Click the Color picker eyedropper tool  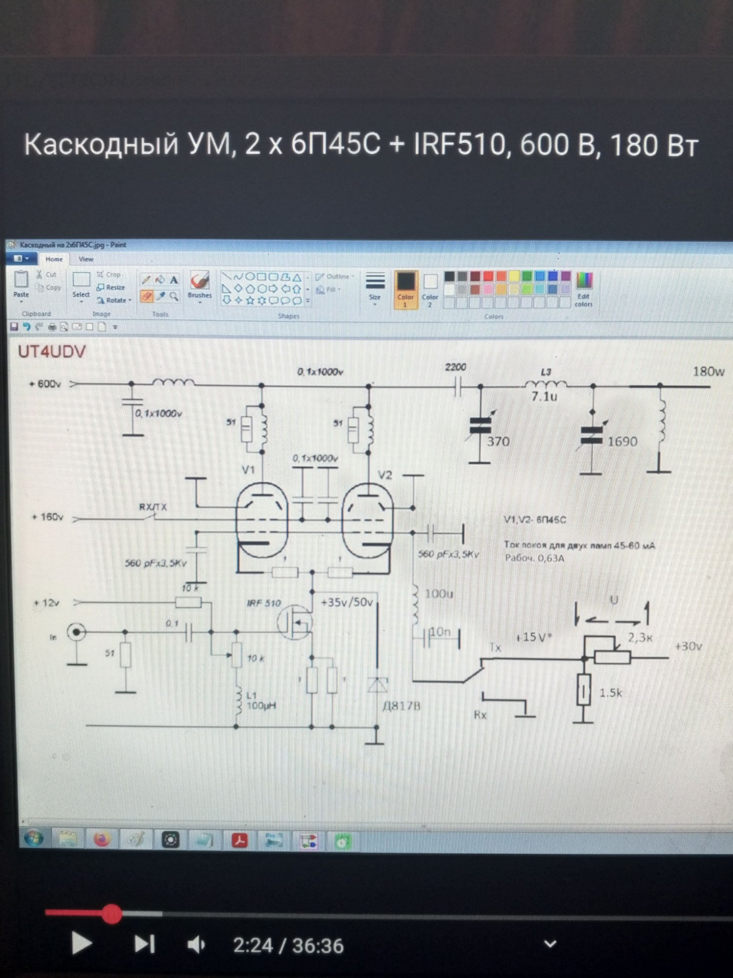click(x=160, y=296)
